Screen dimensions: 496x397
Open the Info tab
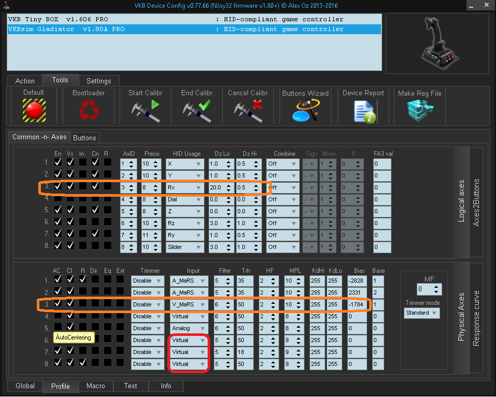pos(166,386)
